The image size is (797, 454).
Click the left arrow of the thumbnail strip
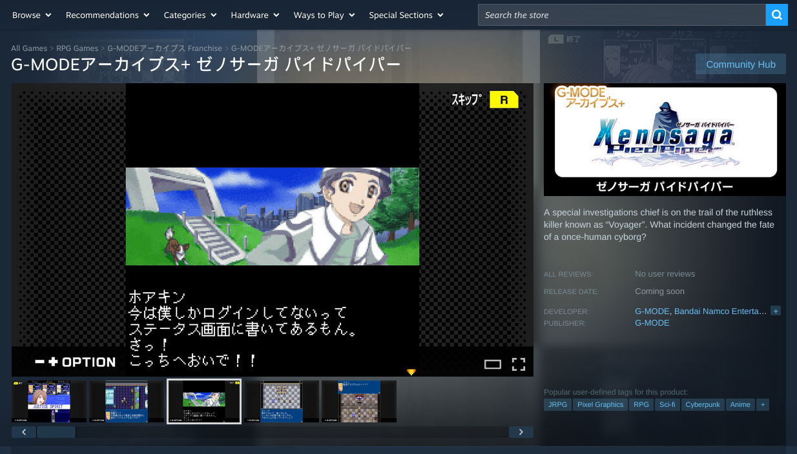pyautogui.click(x=24, y=432)
